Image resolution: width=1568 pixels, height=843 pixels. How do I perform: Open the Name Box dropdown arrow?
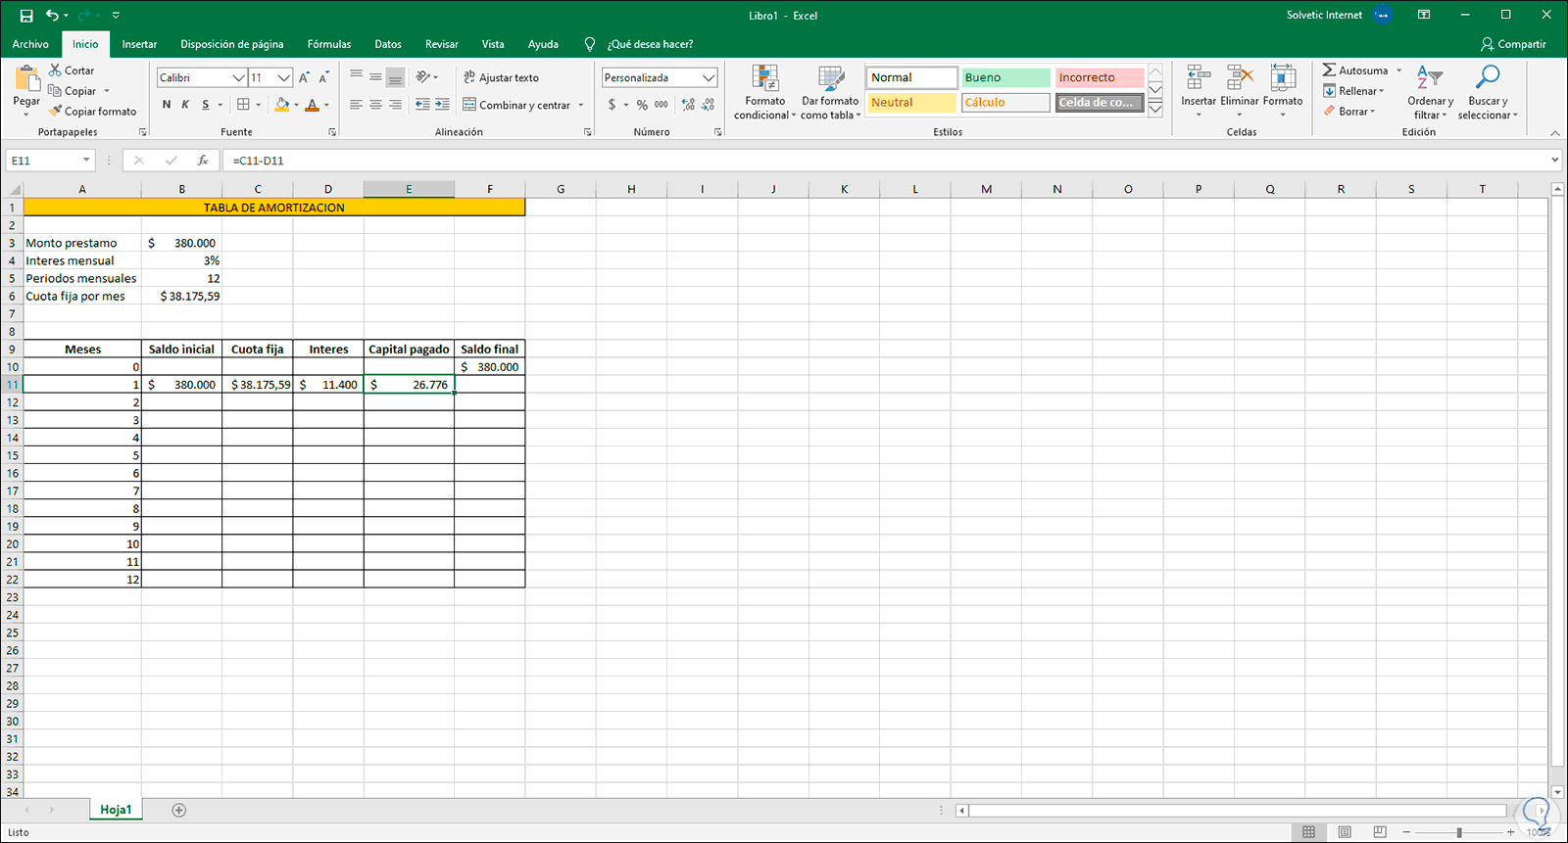[86, 161]
